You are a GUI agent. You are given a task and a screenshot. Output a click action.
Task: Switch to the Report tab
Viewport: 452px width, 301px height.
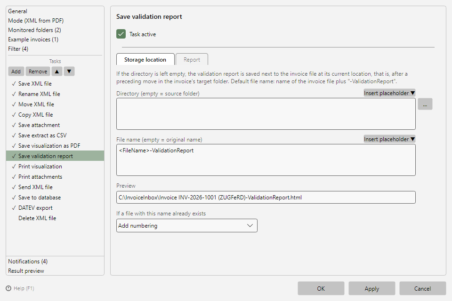[x=192, y=60]
